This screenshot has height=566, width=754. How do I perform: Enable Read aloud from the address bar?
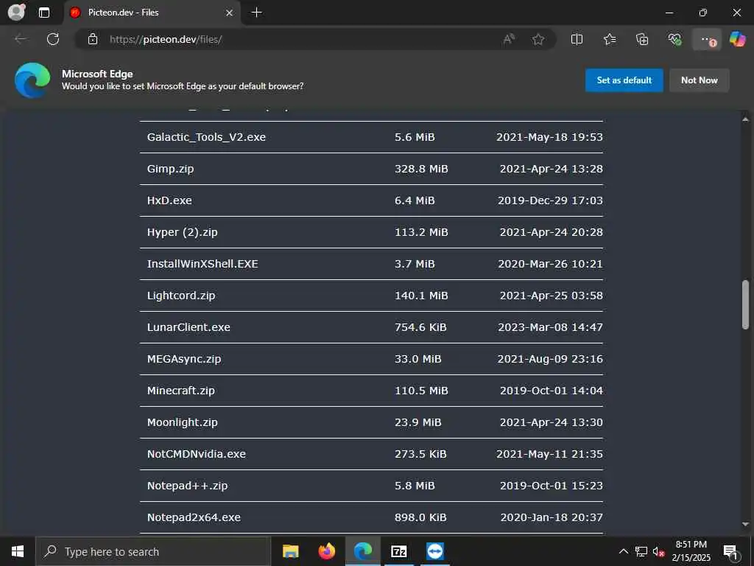click(x=508, y=39)
